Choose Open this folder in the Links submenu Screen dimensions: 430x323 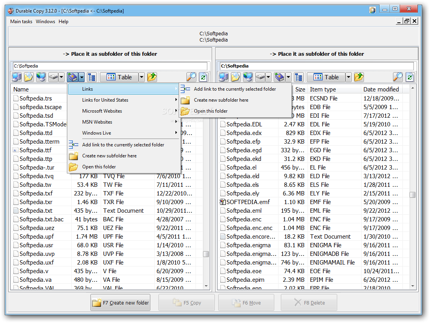pyautogui.click(x=235, y=111)
